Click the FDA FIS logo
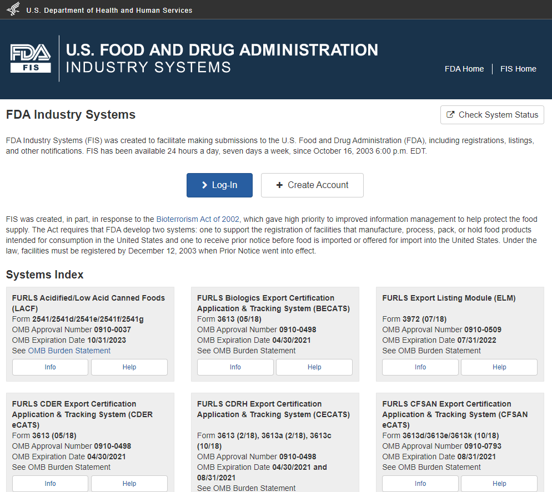552x492 pixels. pos(31,58)
